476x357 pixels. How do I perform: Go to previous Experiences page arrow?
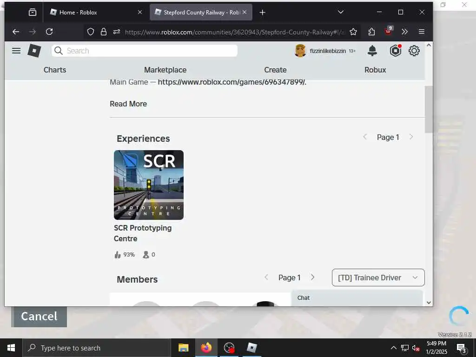coord(365,137)
